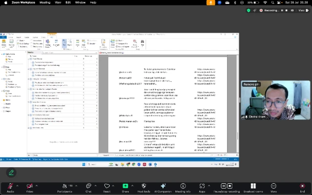Click the green annotate pencil icon
Image resolution: width=312 pixels, height=195 pixels.
[x=11, y=173]
